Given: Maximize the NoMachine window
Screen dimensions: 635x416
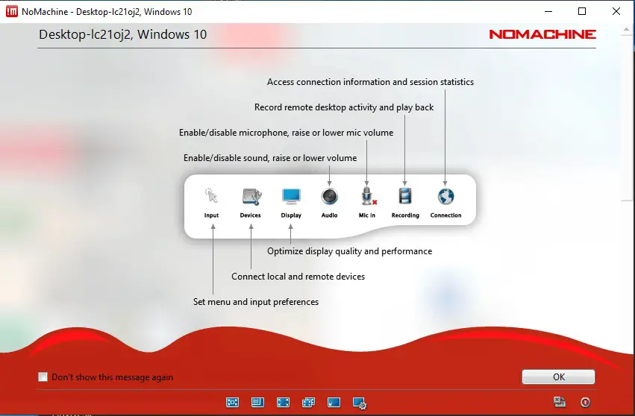Looking at the screenshot, I should point(582,11).
